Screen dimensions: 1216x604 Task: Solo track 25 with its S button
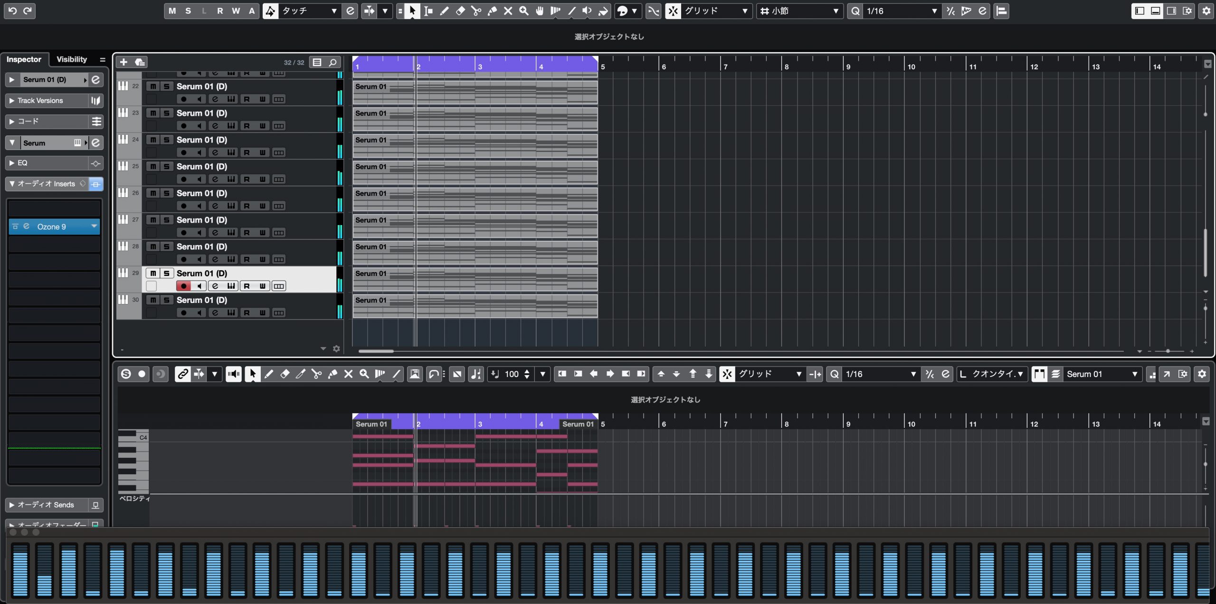(166, 167)
